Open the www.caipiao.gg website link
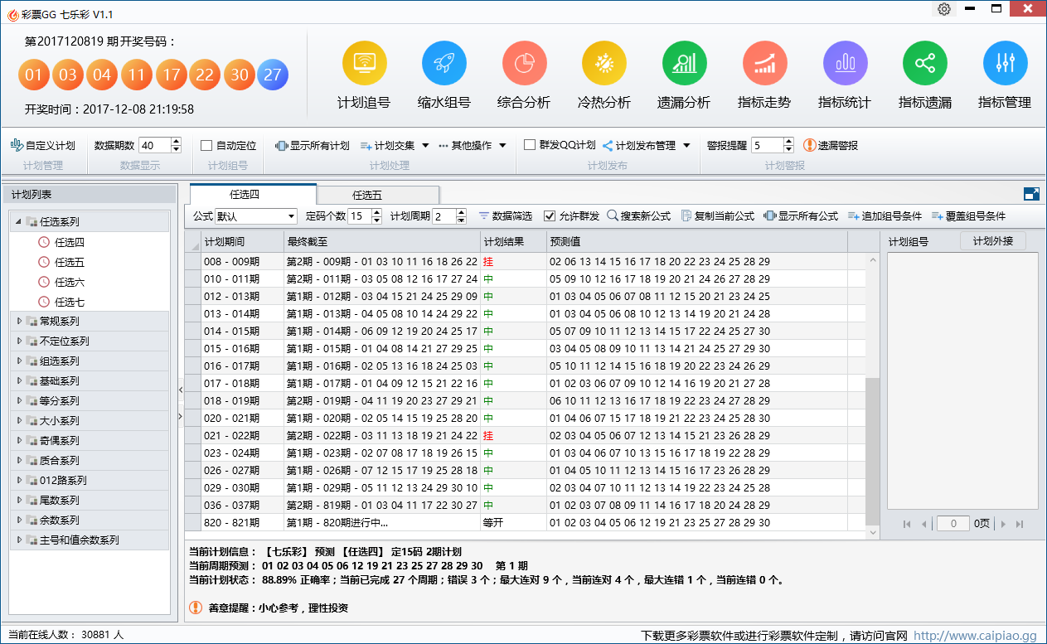 coord(975,636)
